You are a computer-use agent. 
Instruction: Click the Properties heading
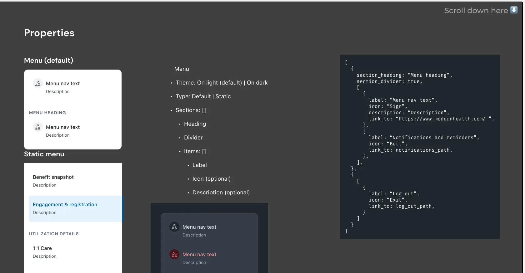tap(49, 33)
